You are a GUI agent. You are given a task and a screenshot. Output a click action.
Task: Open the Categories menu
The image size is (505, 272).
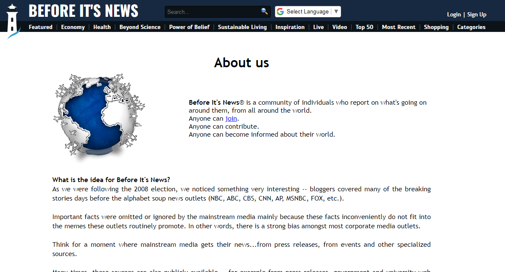(471, 27)
